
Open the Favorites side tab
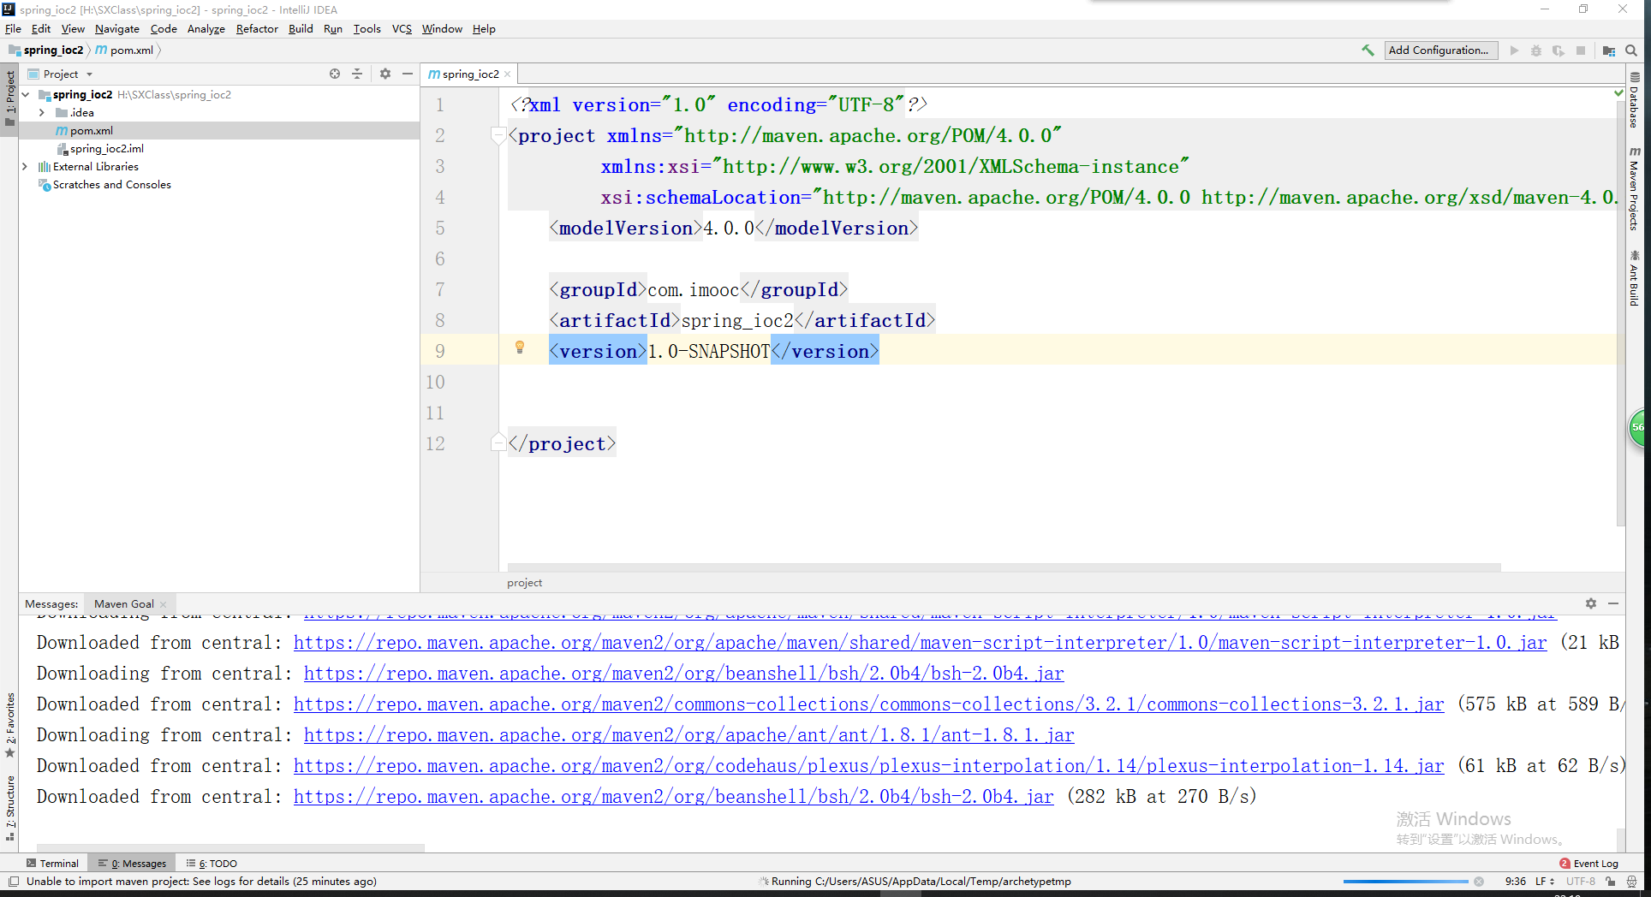pyautogui.click(x=10, y=725)
